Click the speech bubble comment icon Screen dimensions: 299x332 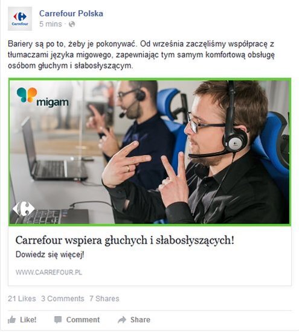[58, 320]
